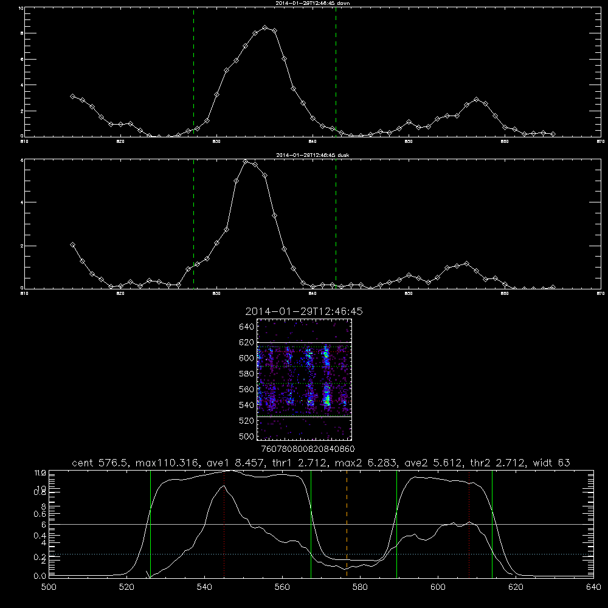
Task: Click the '560' x-axis label of bottom plot
Action: point(282,587)
